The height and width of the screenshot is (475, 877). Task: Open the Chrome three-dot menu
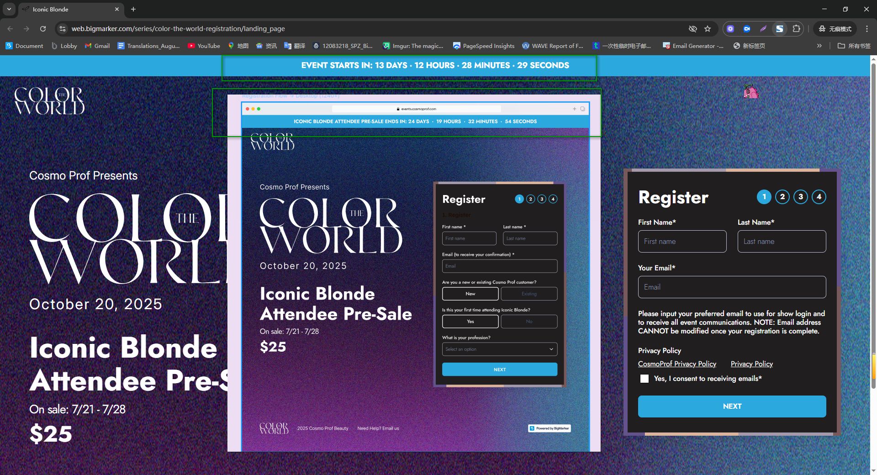[x=867, y=29]
